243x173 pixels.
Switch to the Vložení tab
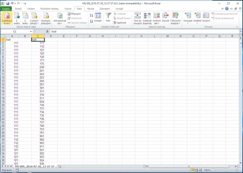click(31, 9)
